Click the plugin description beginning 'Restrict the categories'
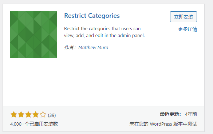The height and width of the screenshot is (134, 213). (x=104, y=32)
